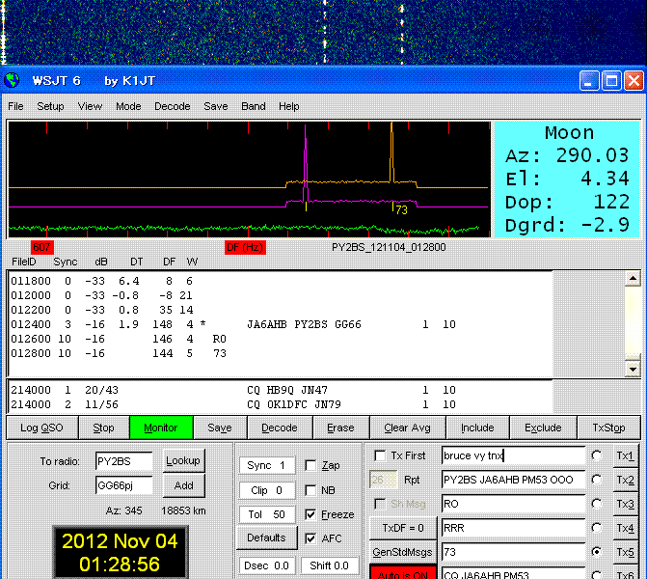Open the Band menu
Screen dimensions: 647x579
[x=254, y=106]
